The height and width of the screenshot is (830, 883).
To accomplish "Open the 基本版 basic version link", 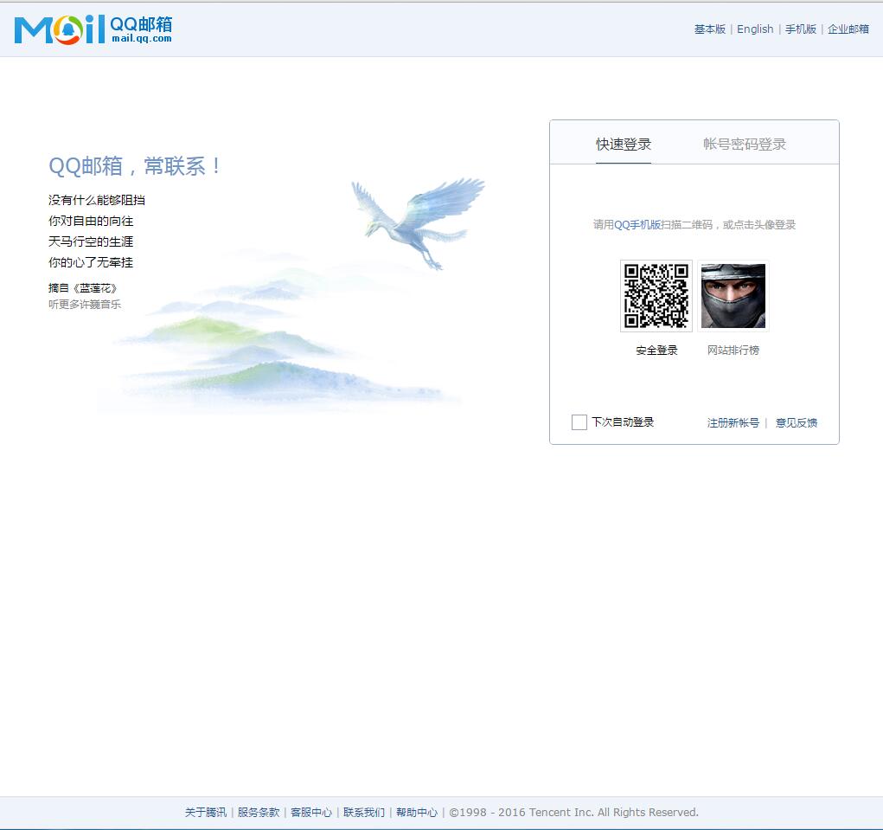I will tap(709, 29).
